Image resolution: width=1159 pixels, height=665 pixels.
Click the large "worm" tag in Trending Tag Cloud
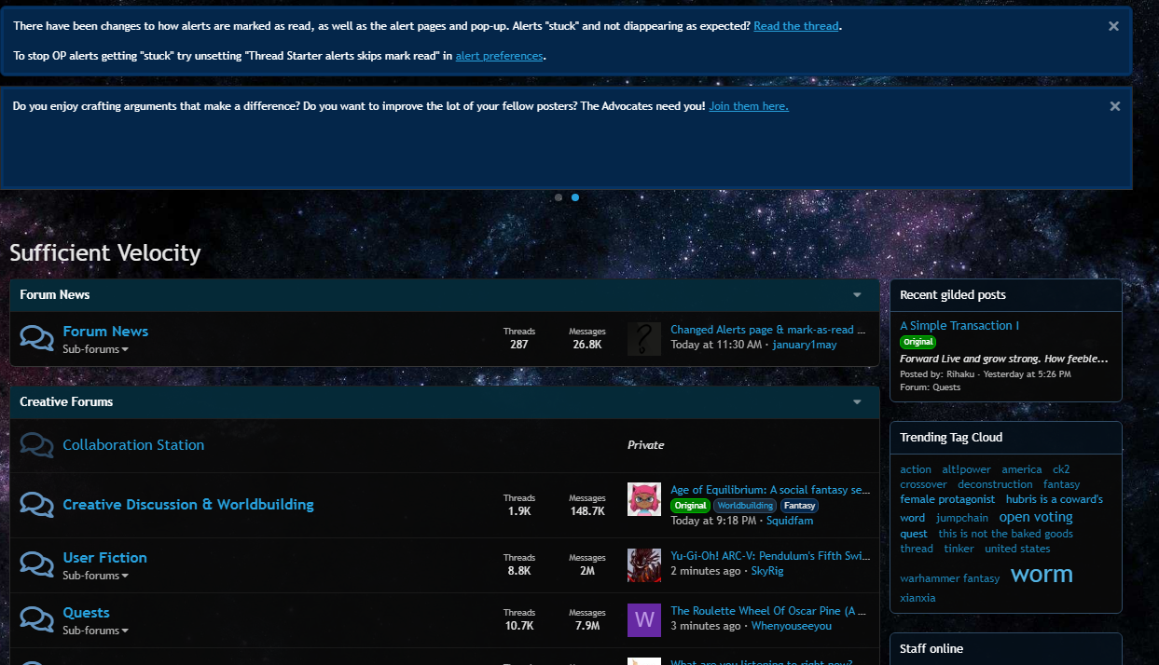1041,575
